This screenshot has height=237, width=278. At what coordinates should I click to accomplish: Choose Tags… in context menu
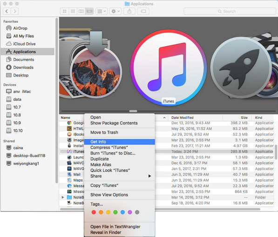click(x=120, y=204)
